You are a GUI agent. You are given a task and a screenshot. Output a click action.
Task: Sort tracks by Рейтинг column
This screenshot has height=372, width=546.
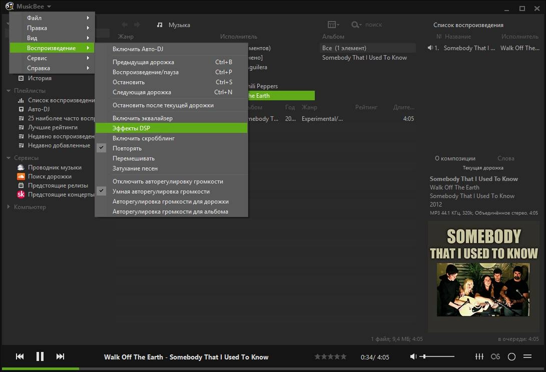[x=366, y=107]
